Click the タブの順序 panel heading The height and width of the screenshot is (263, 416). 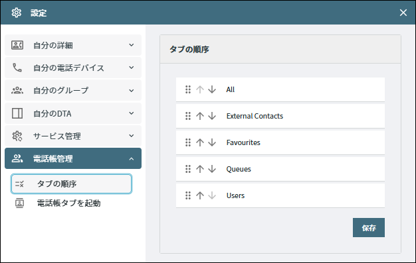coord(189,49)
